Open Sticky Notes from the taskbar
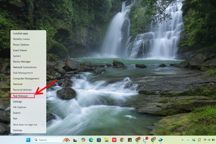This screenshot has width=216, height=144. tap(130, 140)
